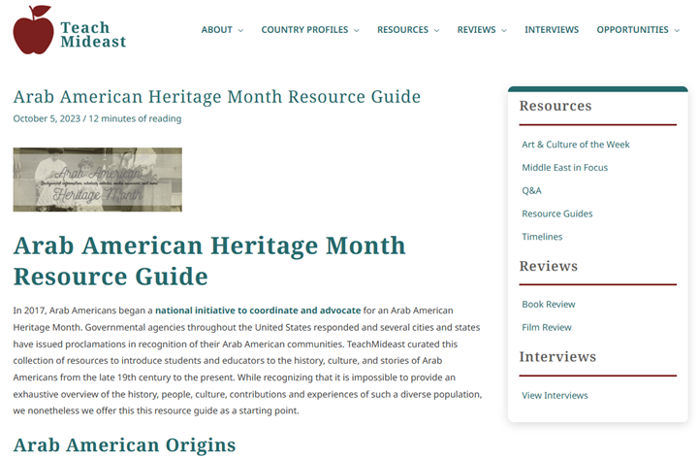Click the sidebar Reviews heading
This screenshot has width=698, height=458.
549,267
